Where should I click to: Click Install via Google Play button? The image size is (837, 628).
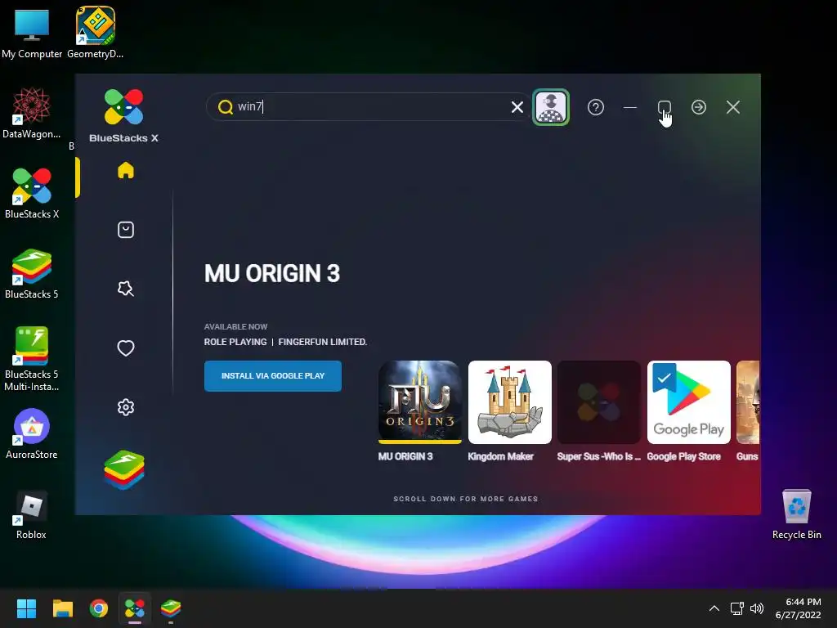[273, 376]
